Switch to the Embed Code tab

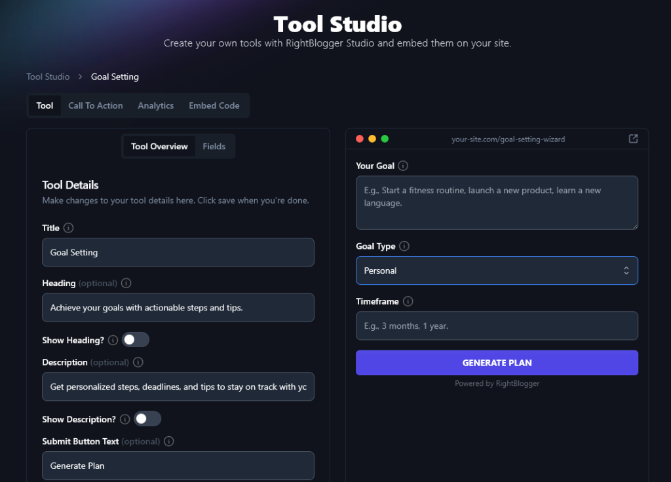[214, 105]
